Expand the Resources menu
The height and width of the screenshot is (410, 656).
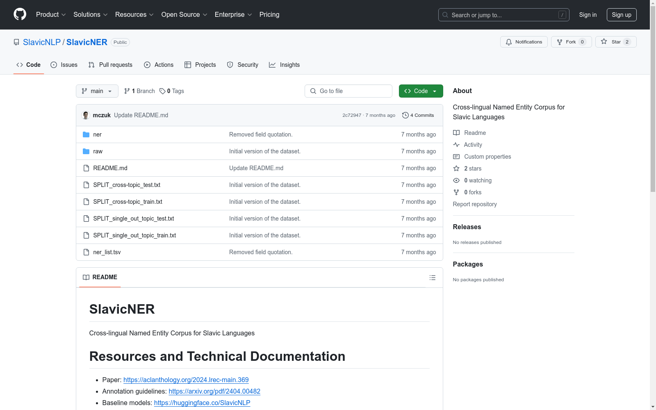134,15
